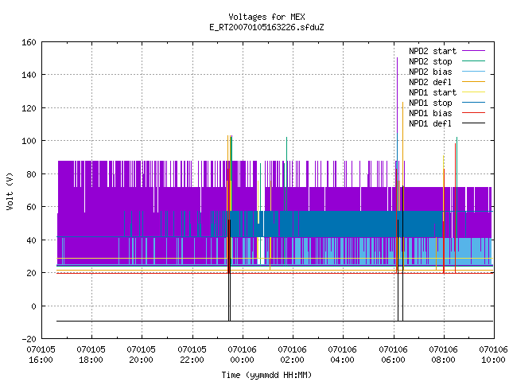Click the black NPD1 defl legend line
This screenshot has height=382, width=509.
tap(474, 123)
